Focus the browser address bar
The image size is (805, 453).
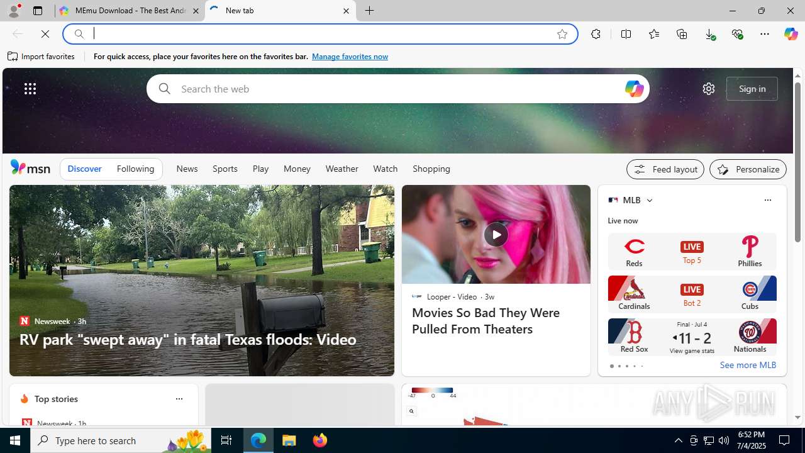coord(321,34)
